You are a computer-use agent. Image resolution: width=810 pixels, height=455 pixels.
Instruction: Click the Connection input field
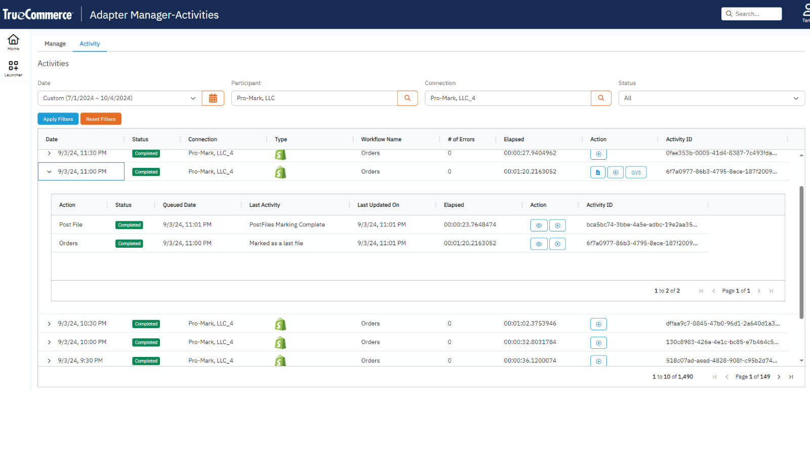coord(508,98)
